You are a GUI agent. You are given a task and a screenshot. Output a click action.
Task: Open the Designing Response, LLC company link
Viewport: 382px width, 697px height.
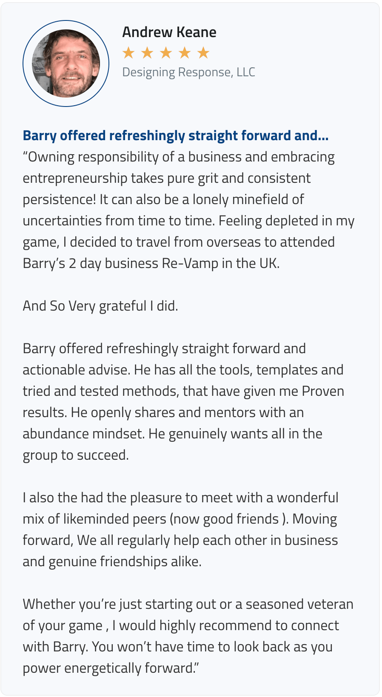click(188, 72)
